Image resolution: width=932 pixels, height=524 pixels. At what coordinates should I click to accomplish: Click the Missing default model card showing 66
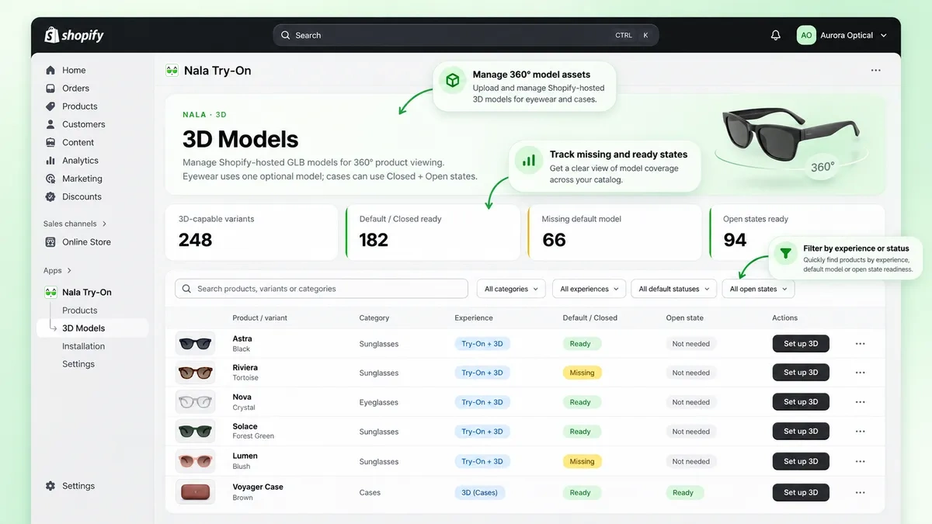click(617, 232)
